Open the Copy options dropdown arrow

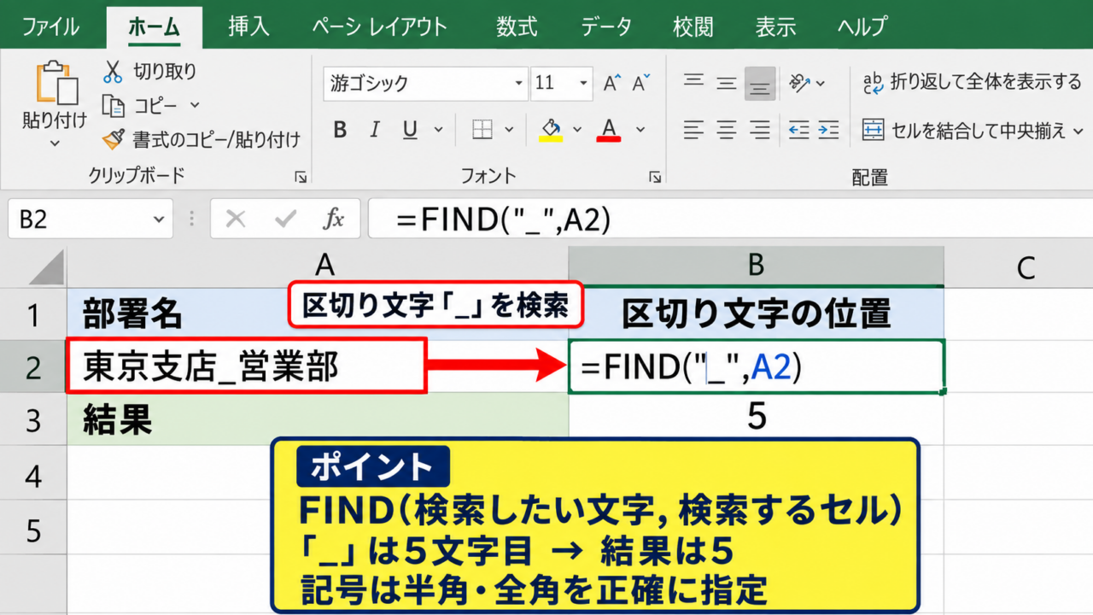click(195, 106)
